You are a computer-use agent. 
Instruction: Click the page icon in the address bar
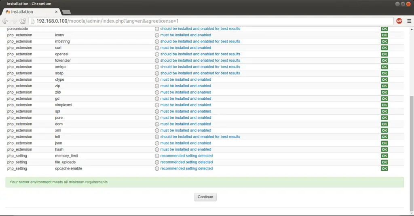(x=32, y=21)
